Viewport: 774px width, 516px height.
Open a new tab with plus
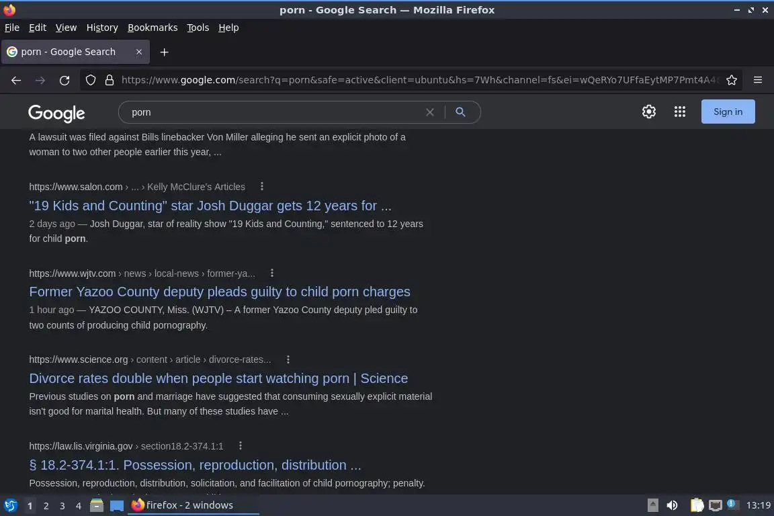point(165,52)
